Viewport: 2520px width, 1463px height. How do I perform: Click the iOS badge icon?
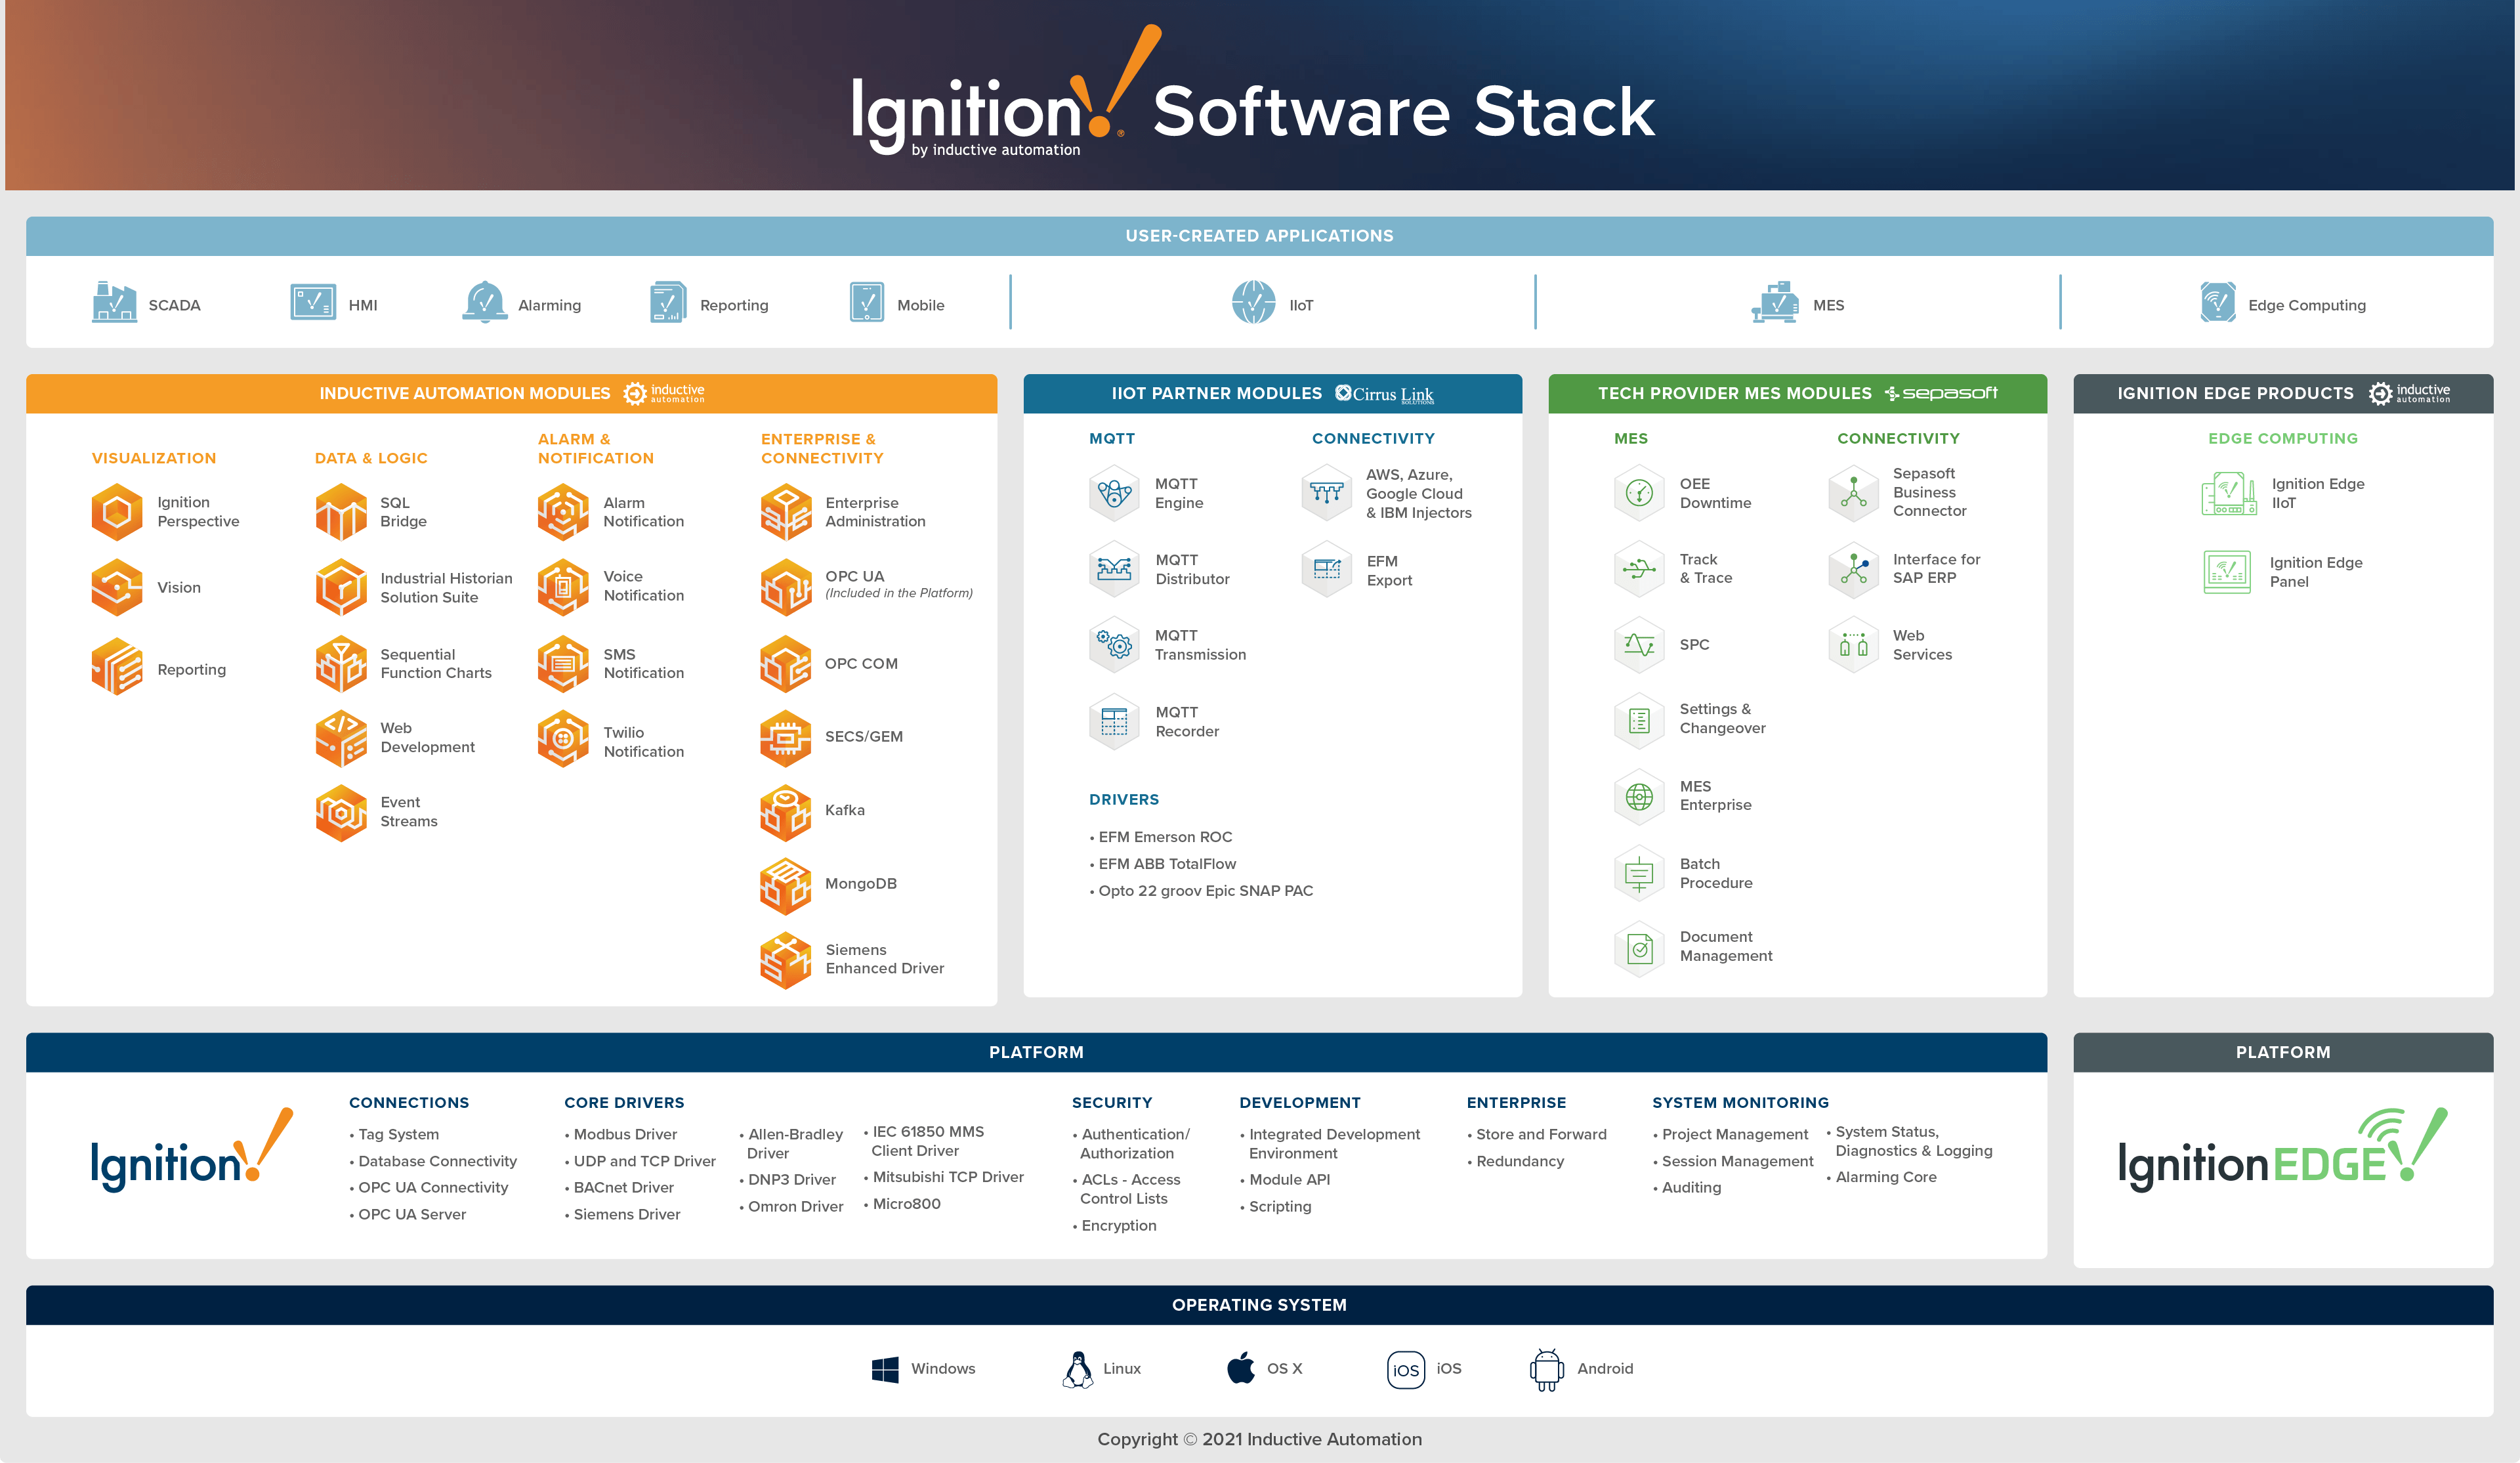(x=1405, y=1370)
